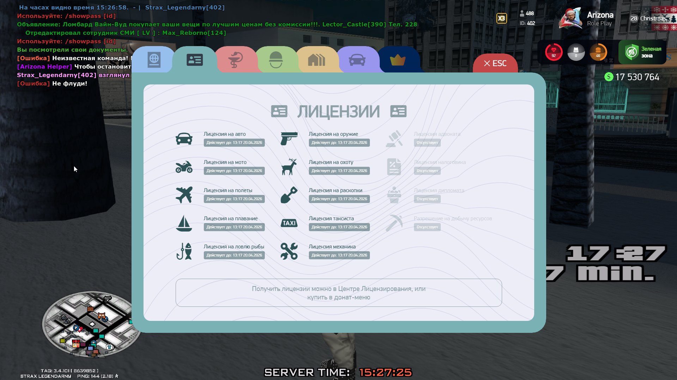This screenshot has width=677, height=380.
Task: Click the TAXI license icon
Action: [x=289, y=223]
